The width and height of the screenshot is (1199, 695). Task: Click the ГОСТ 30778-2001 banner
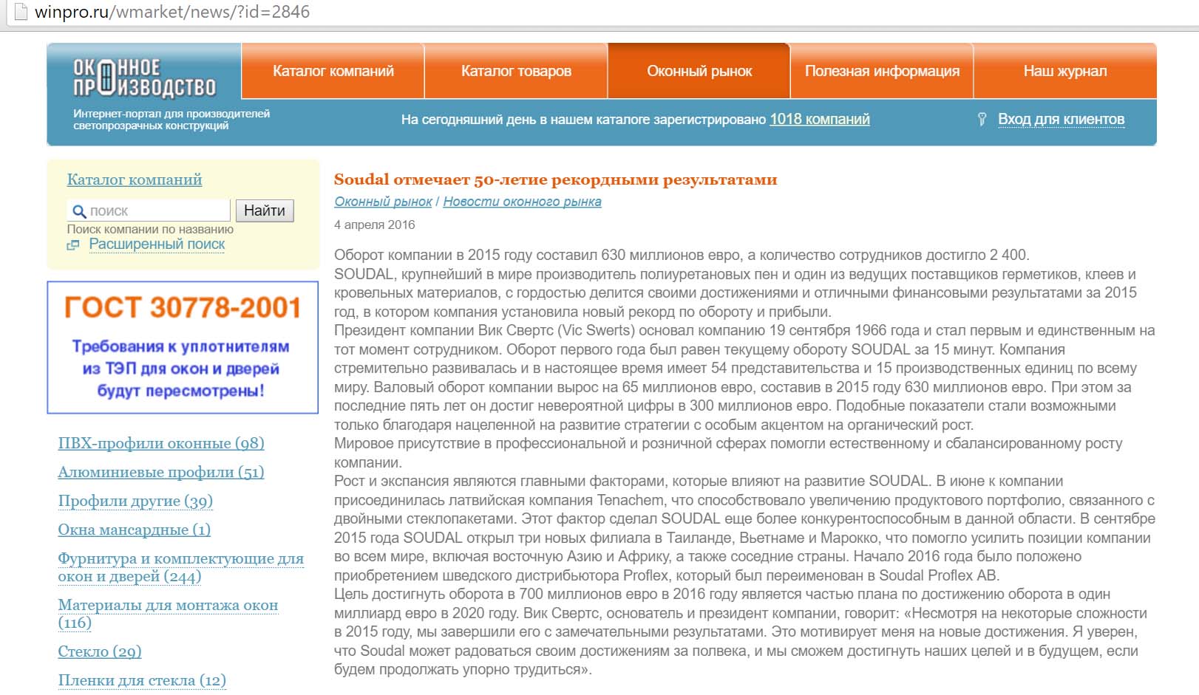point(183,347)
